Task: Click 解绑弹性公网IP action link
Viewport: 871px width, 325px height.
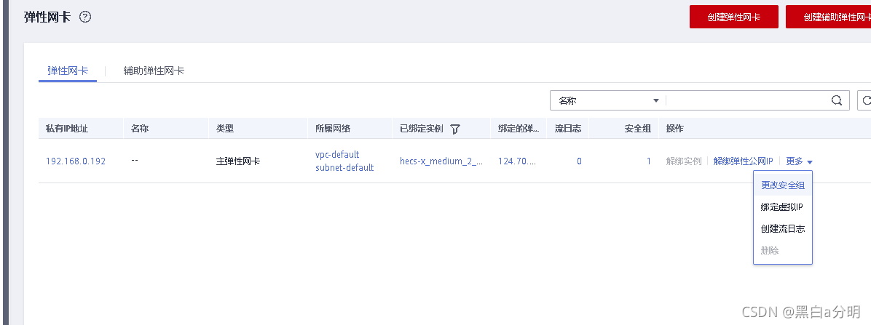Action: 744,161
